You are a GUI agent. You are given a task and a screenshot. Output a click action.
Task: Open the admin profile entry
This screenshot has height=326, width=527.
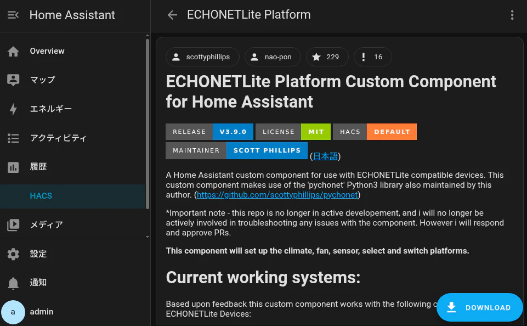[x=75, y=312]
